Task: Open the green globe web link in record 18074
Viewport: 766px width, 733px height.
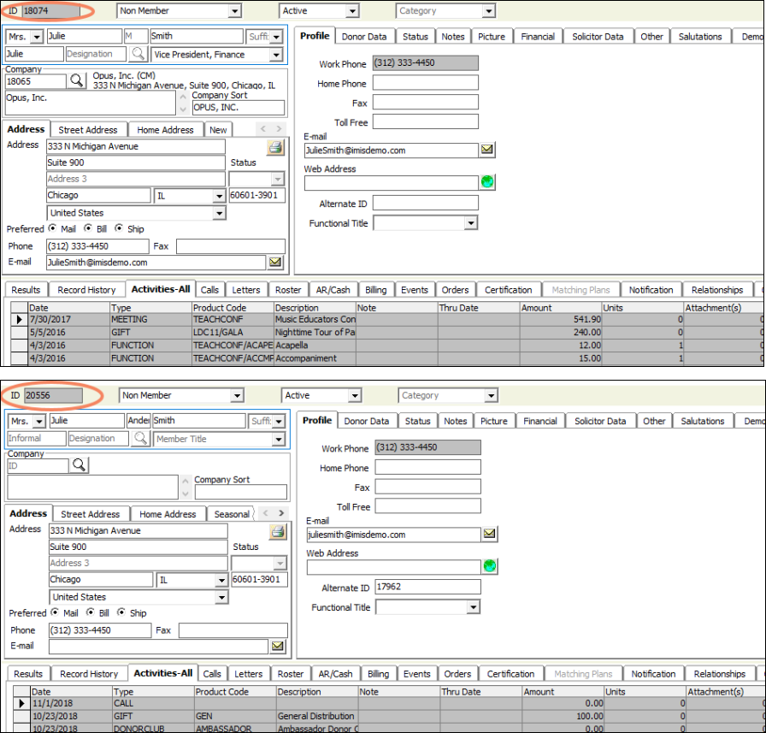Action: (487, 182)
